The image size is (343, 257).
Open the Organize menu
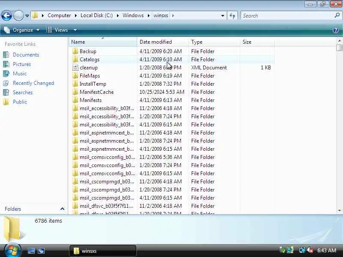point(22,30)
